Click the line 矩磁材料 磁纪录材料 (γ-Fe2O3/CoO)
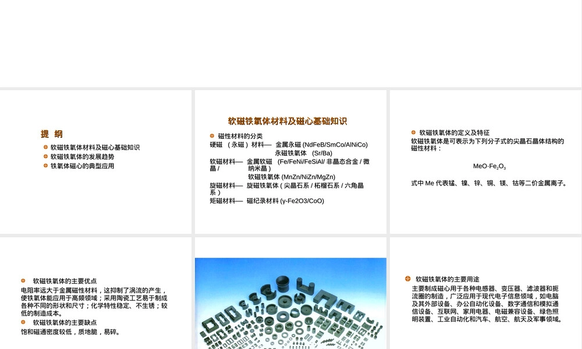The height and width of the screenshot is (349, 582). pyautogui.click(x=267, y=201)
